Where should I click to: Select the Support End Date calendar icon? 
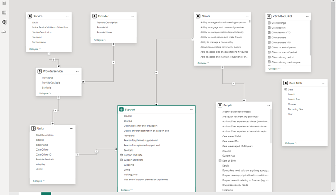click(x=121, y=155)
